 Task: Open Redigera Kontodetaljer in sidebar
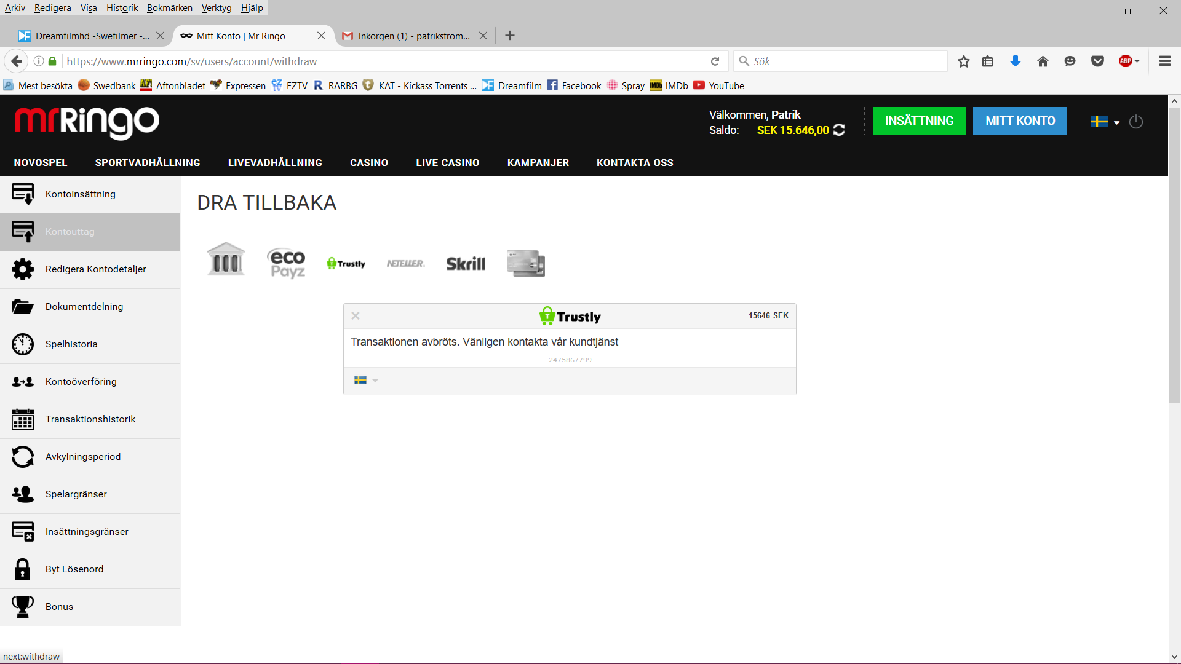coord(90,269)
